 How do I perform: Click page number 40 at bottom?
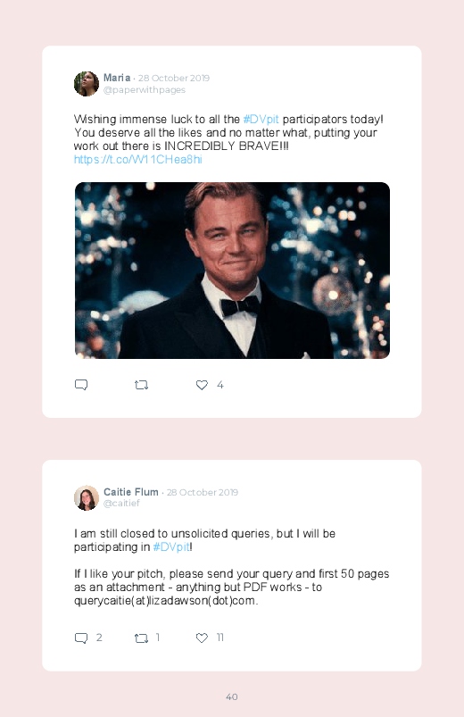pyautogui.click(x=232, y=696)
